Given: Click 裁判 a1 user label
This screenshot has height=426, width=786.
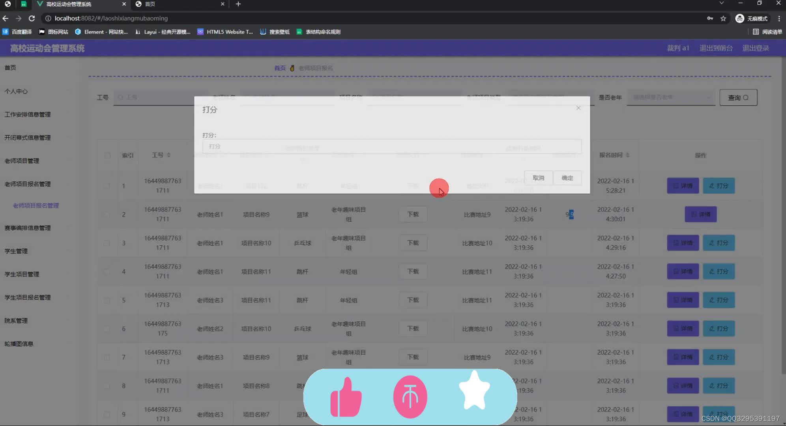Looking at the screenshot, I should (678, 48).
